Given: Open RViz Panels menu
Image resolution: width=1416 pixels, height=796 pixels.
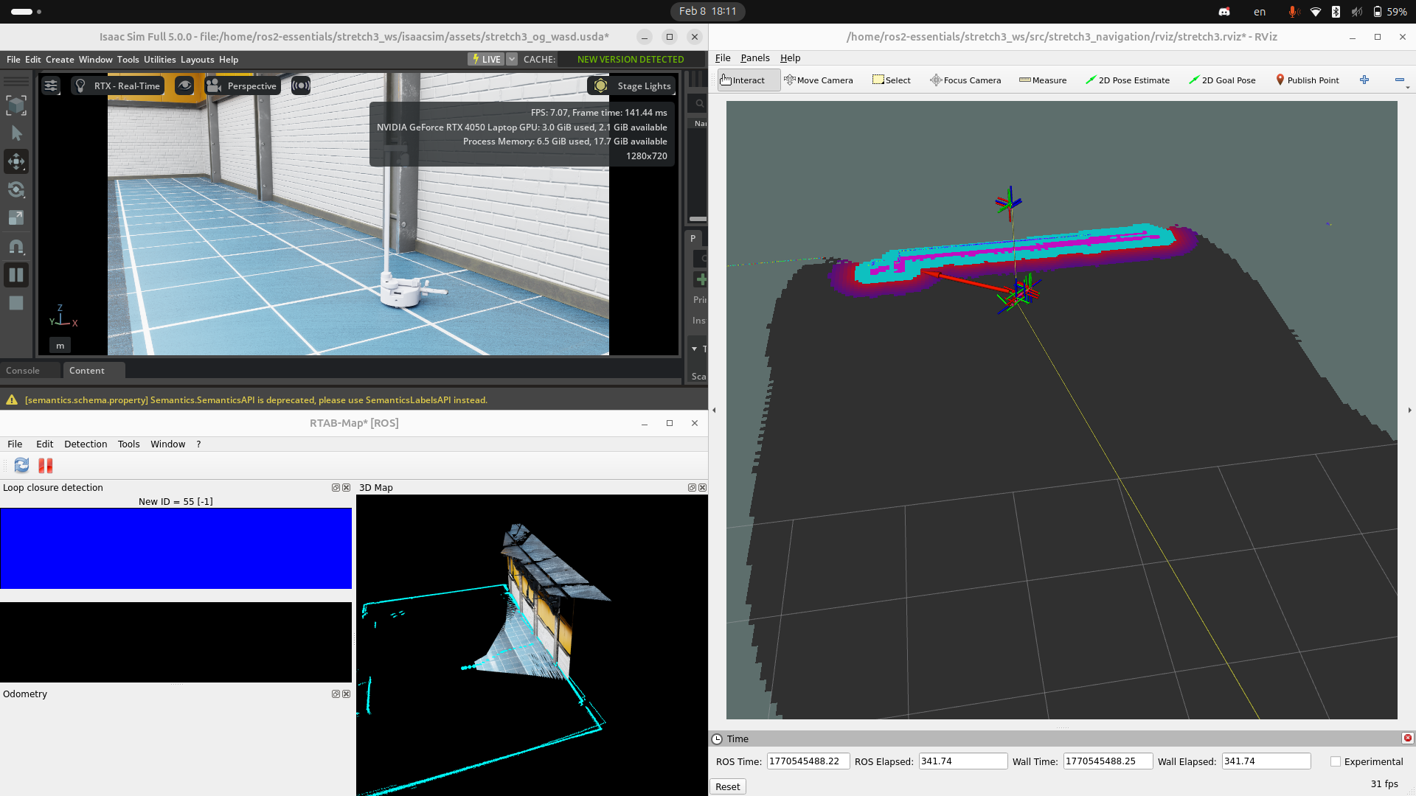Looking at the screenshot, I should pyautogui.click(x=754, y=57).
